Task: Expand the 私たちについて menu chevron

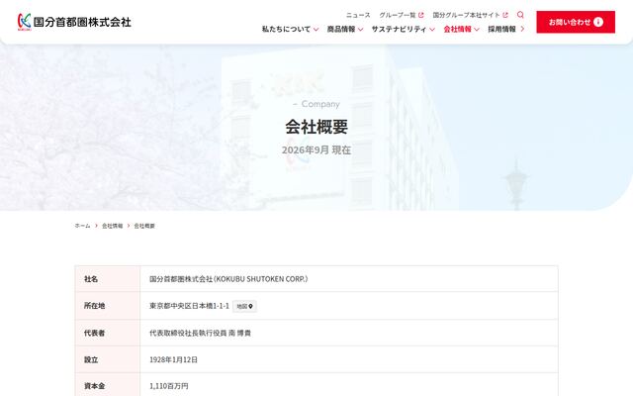Action: [316, 30]
